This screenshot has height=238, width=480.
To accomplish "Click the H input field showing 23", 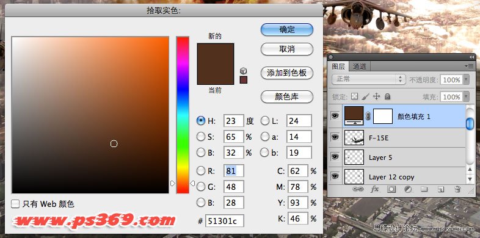I will point(233,121).
